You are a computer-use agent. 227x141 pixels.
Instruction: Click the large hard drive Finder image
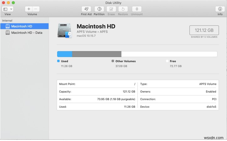pyautogui.click(x=65, y=30)
